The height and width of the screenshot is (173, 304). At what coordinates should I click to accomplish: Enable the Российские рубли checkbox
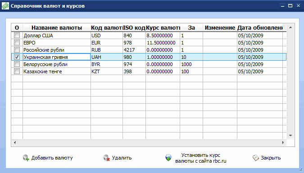click(x=17, y=50)
